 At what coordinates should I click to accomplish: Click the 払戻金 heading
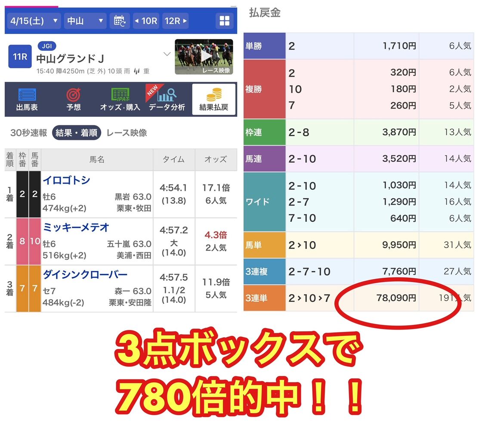(265, 13)
